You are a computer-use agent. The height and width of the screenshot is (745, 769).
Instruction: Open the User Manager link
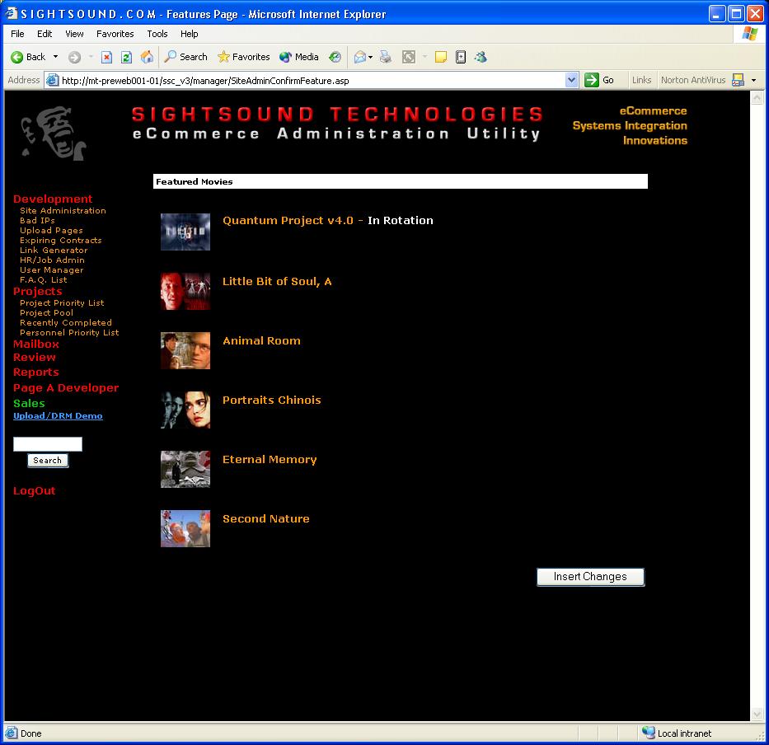(x=51, y=270)
